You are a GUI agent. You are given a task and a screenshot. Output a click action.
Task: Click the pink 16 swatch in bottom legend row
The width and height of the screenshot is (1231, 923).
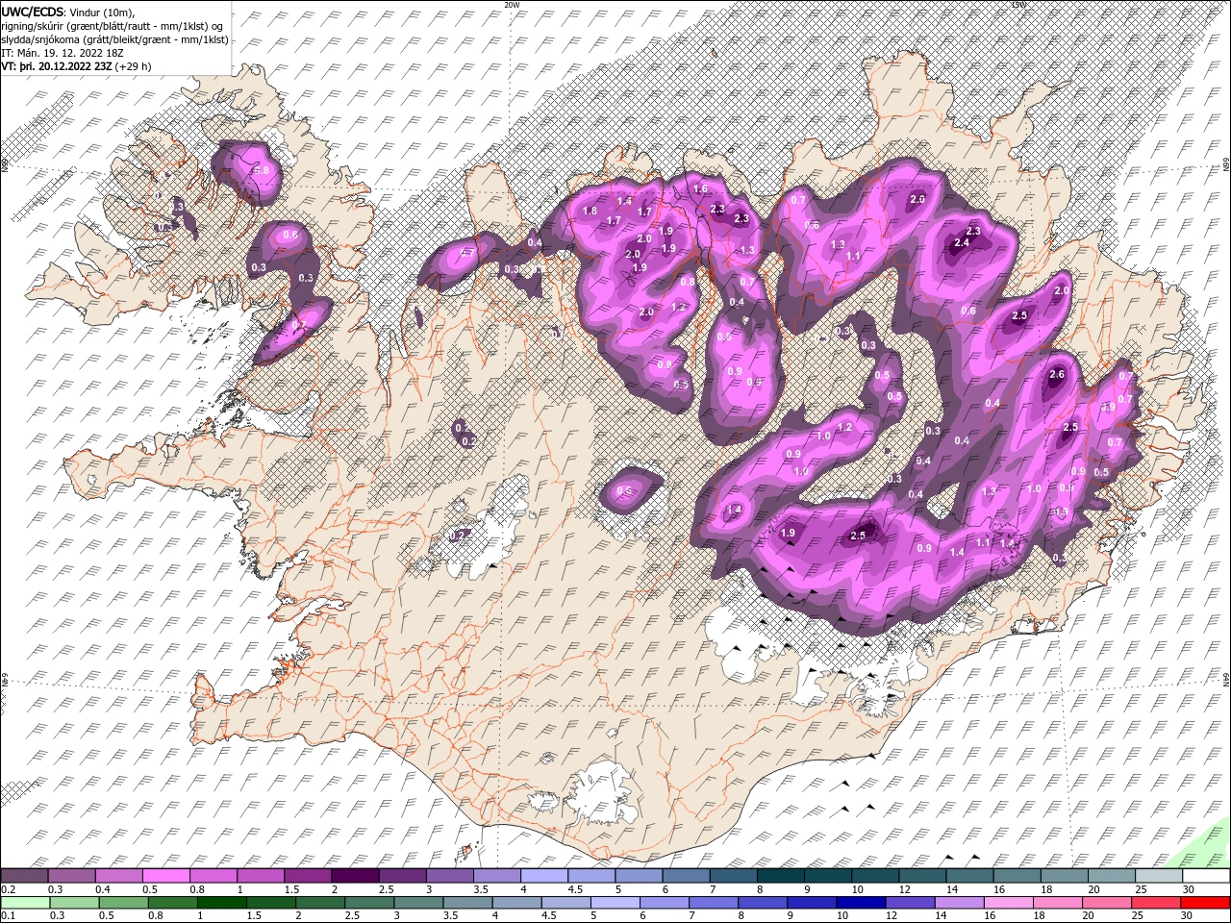(1009, 903)
